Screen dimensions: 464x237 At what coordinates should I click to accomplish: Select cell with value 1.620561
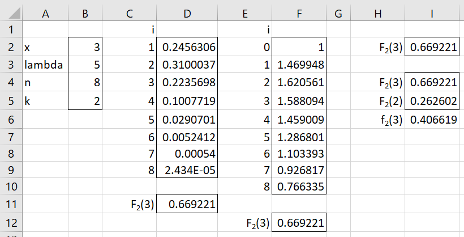click(x=299, y=82)
